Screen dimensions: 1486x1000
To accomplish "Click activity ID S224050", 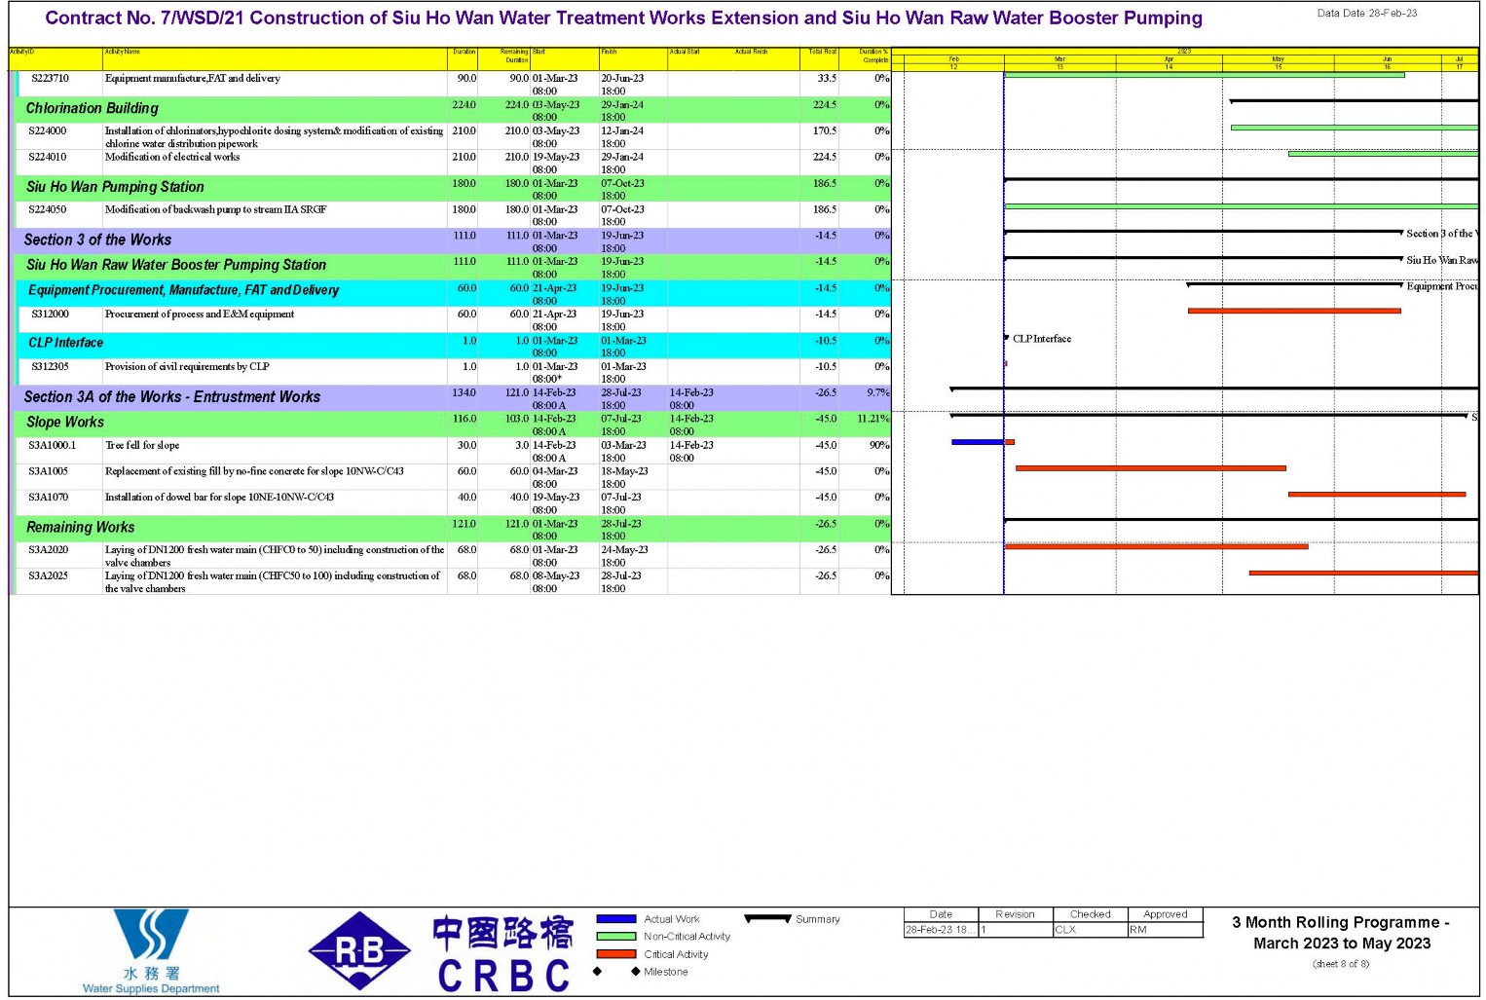I will pyautogui.click(x=48, y=209).
